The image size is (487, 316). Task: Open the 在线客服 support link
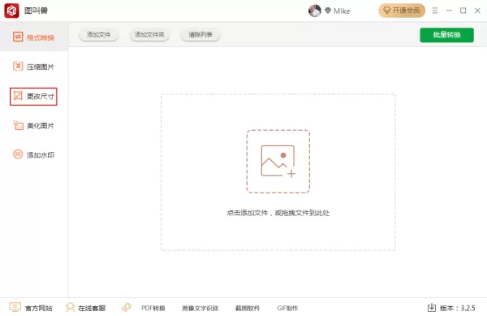92,308
